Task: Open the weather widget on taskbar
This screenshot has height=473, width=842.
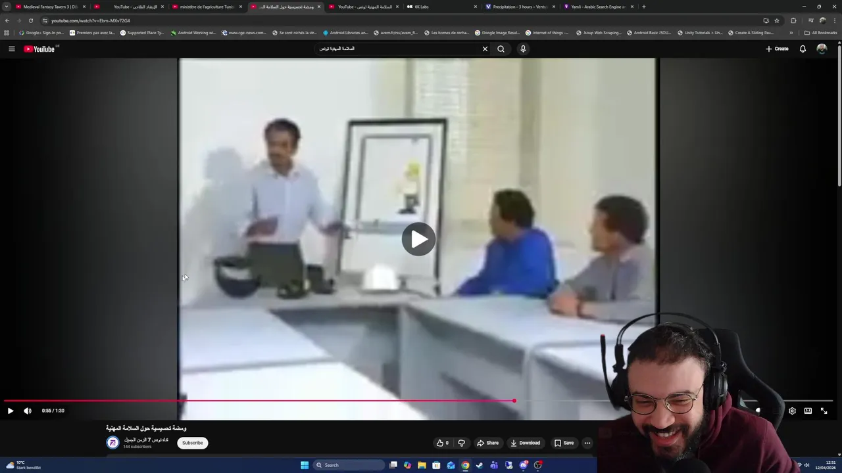Action: [x=24, y=465]
